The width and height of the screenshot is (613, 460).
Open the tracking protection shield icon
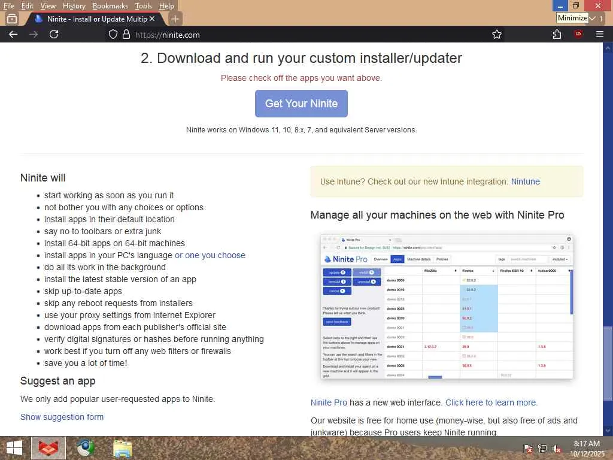(x=113, y=34)
